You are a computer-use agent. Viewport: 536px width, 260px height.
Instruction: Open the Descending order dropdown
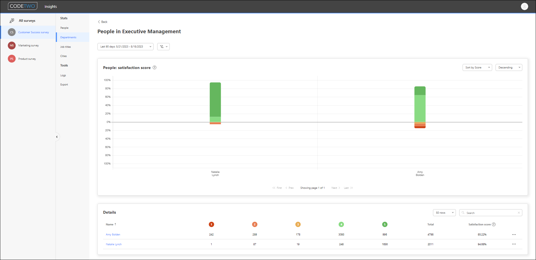click(509, 68)
